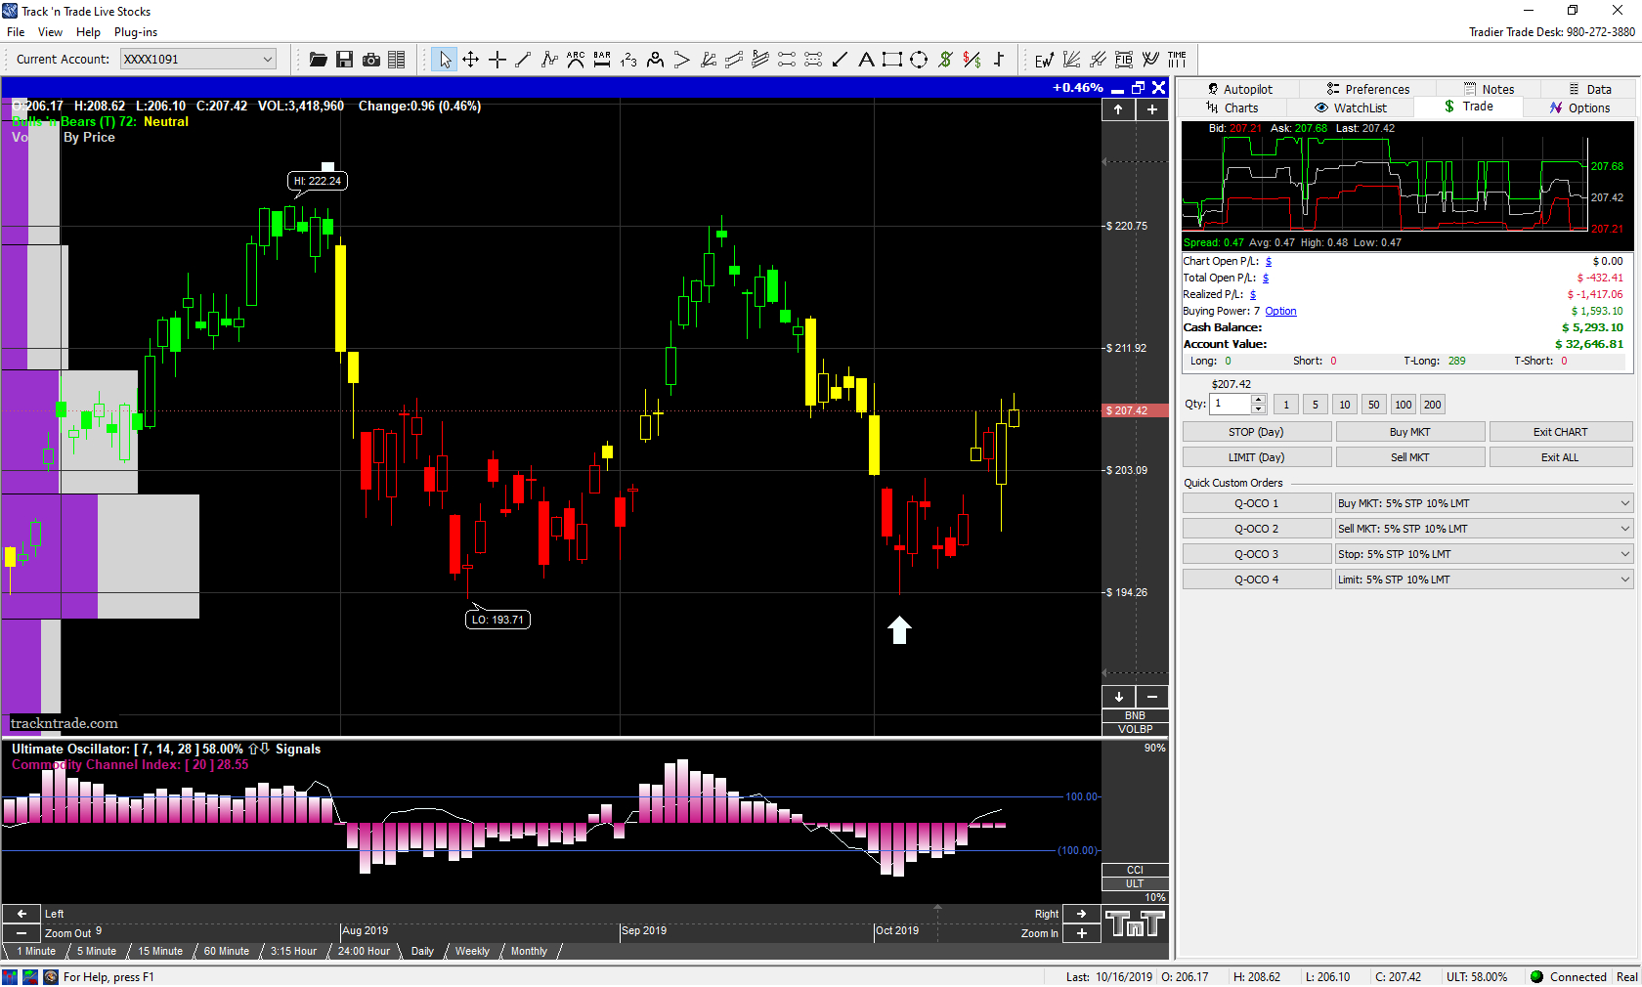The height and width of the screenshot is (987, 1642).
Task: Expand the Buy MKT Q-OCO 1 dropdown
Action: [1624, 503]
